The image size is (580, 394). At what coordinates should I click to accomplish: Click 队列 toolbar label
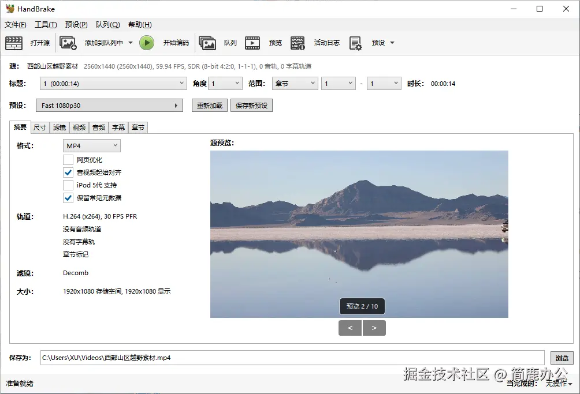tap(230, 43)
